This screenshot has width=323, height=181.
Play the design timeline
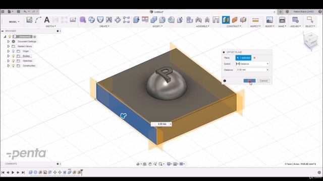coord(13,172)
